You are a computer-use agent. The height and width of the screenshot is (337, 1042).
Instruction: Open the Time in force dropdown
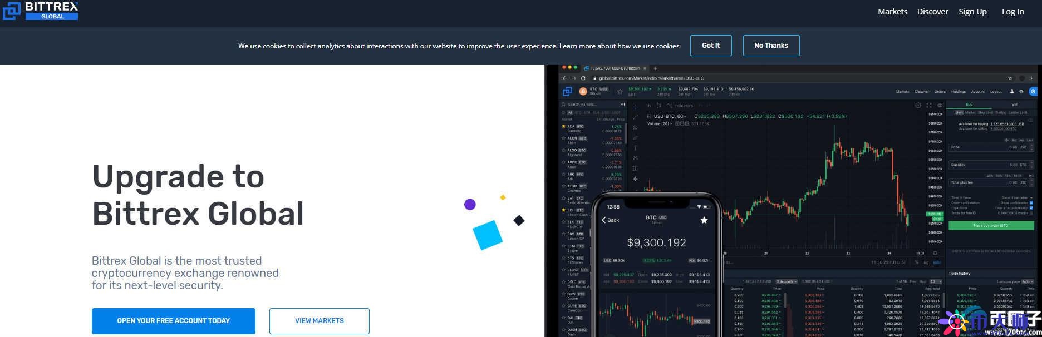[x=1017, y=198]
